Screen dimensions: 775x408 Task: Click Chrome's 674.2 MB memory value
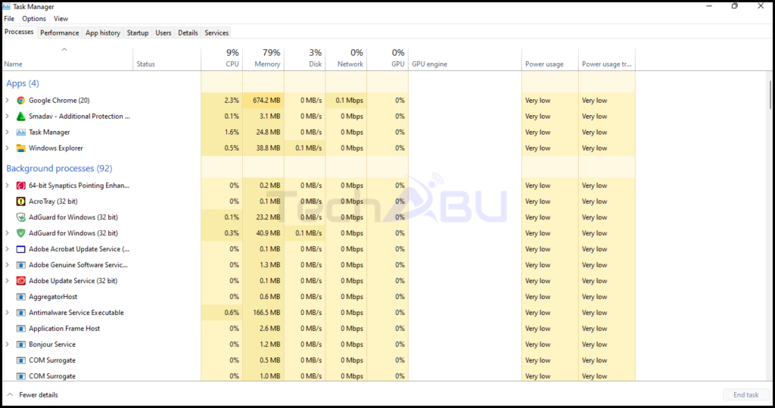266,101
